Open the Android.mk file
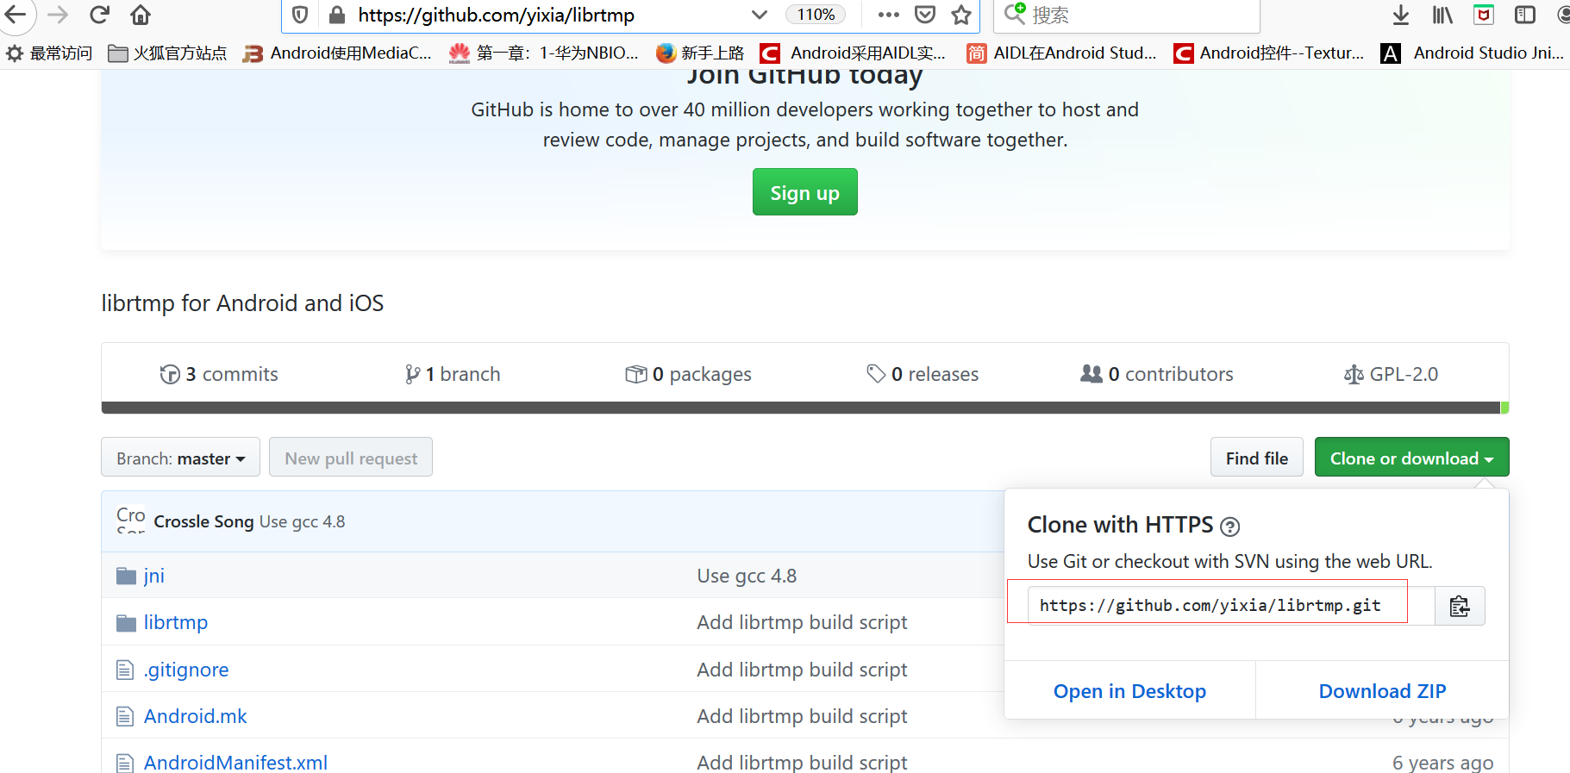The height and width of the screenshot is (773, 1570). coord(196,716)
